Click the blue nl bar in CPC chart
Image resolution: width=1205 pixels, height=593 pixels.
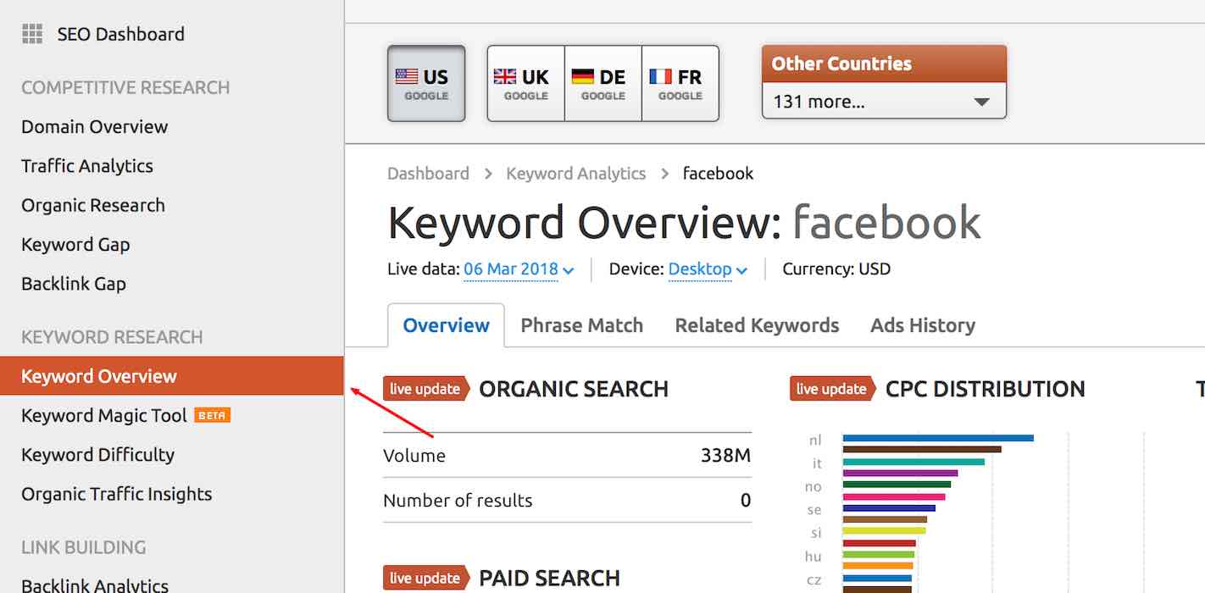938,438
